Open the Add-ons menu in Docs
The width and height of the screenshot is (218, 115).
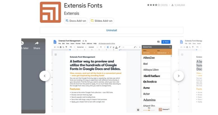point(90,43)
